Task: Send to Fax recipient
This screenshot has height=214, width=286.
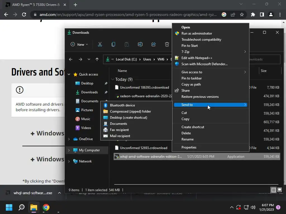Action: pos(136,130)
